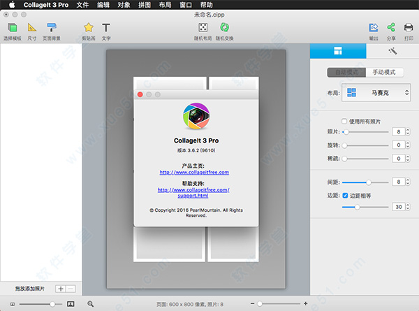Open the 输出 export icon

pyautogui.click(x=374, y=27)
